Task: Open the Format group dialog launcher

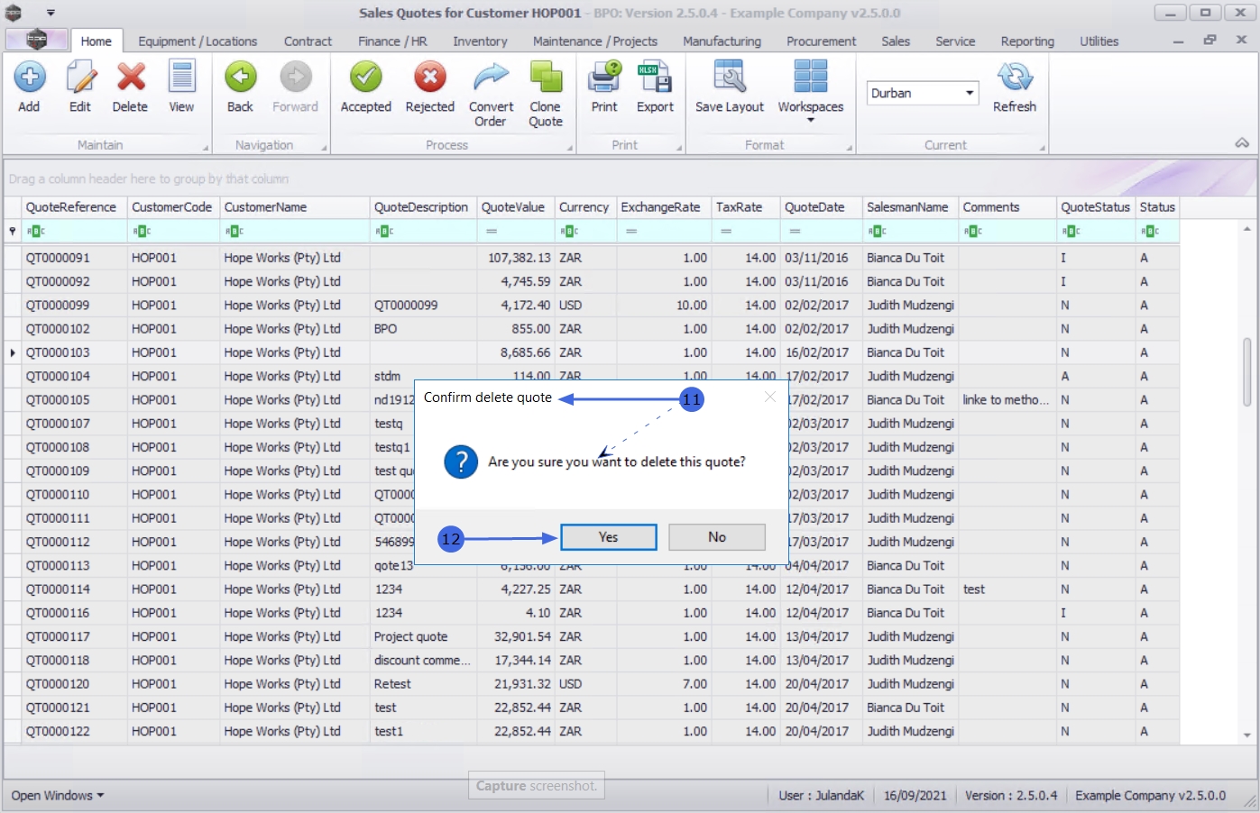Action: pos(849,148)
